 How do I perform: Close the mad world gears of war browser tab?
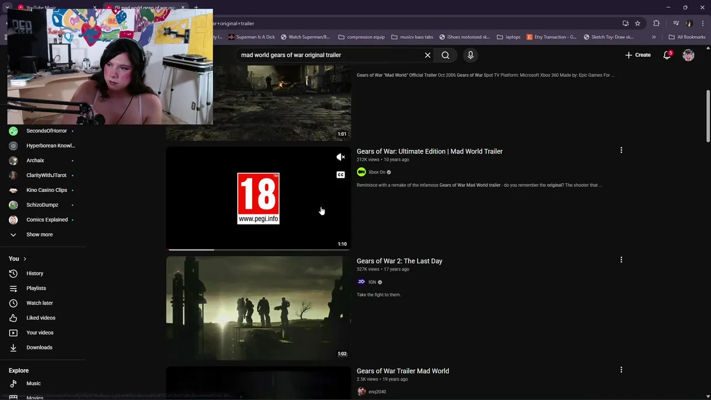pos(183,8)
